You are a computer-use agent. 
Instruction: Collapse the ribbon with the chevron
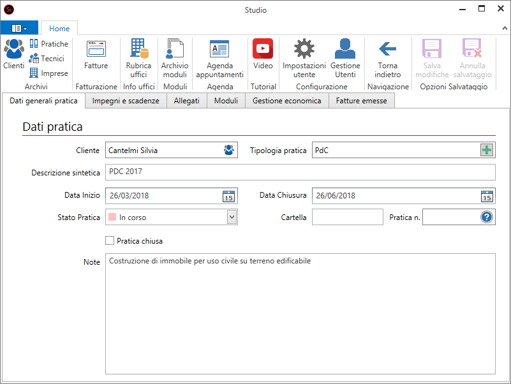(505, 28)
